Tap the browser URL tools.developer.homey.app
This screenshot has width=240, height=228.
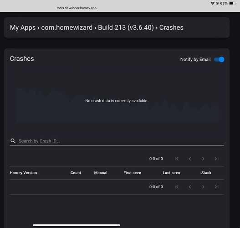[77, 8]
